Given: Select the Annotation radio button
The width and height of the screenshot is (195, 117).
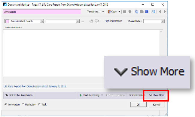Looking at the screenshot, I should tap(6, 104).
